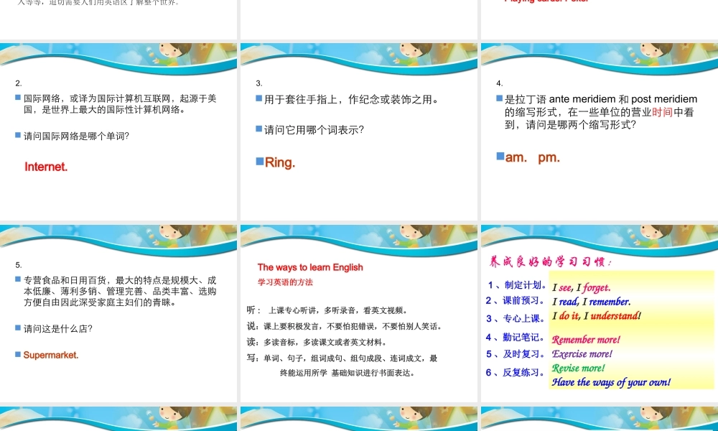Click the sentence '用于套往手指上，作纪念或装饰之用。'
Image resolution: width=718 pixels, height=431 pixels.
[352, 99]
